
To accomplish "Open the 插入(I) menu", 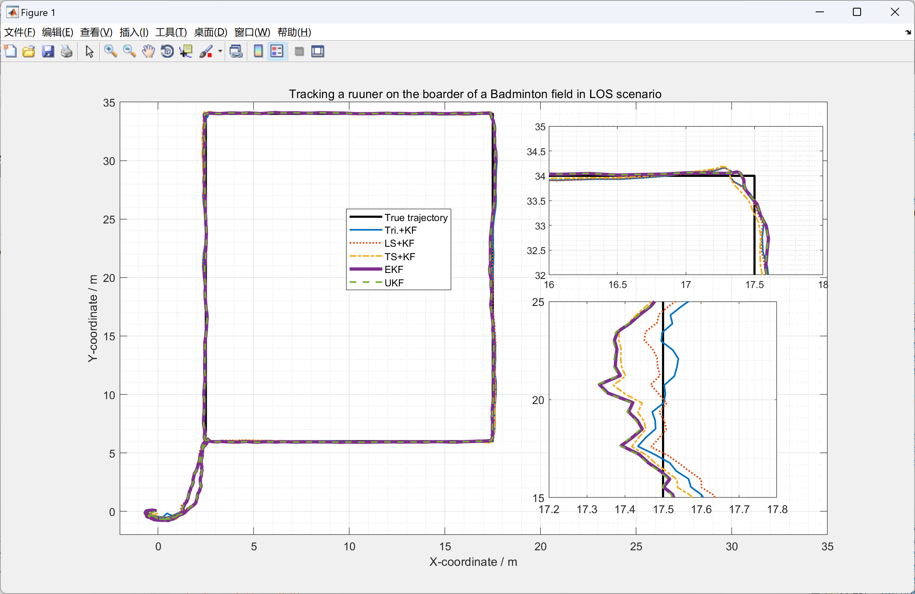I will tap(134, 32).
